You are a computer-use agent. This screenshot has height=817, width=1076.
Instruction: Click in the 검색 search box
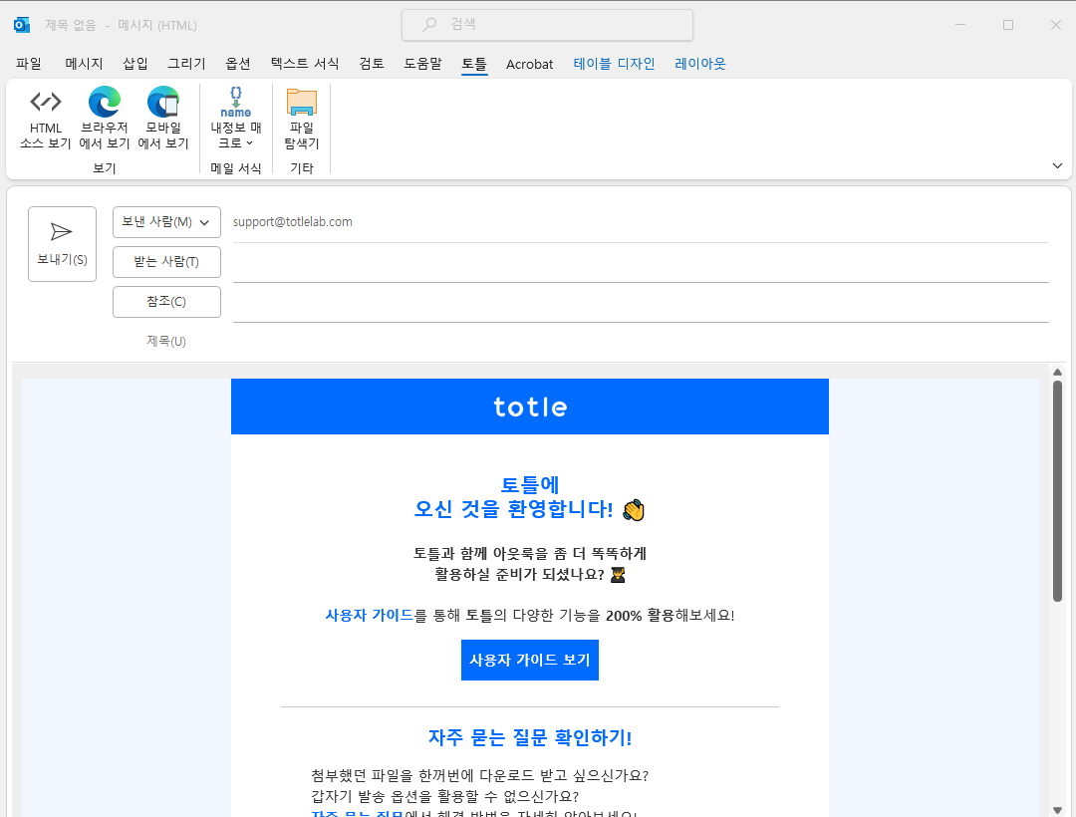click(x=547, y=25)
